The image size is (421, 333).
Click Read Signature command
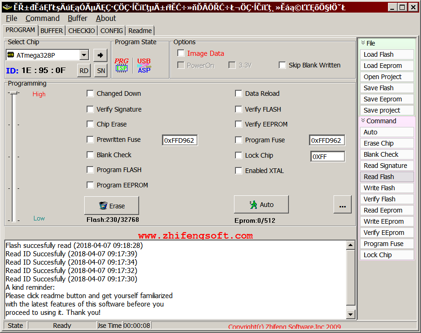[387, 166]
